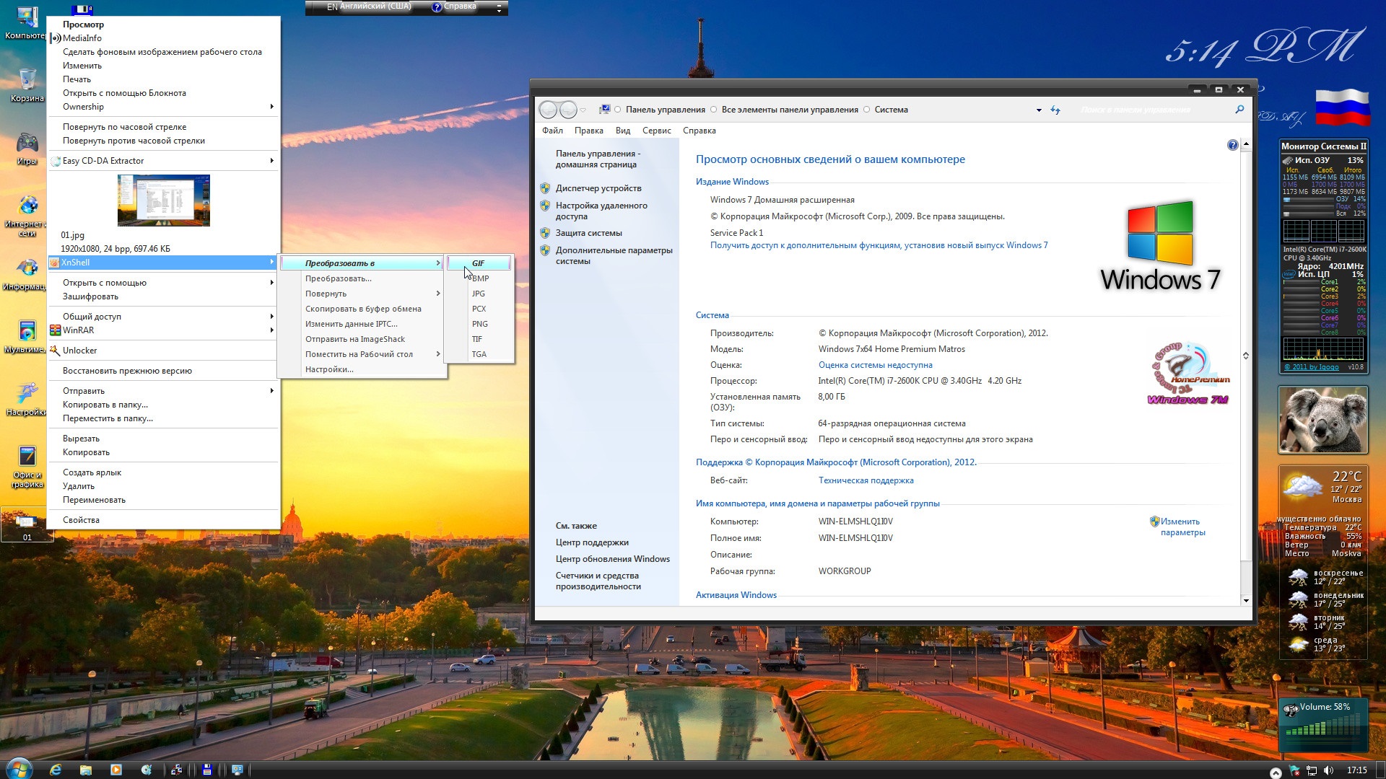Screen dimensions: 1386x779
Task: Open the "Сервис" menu in System window
Action: click(x=656, y=131)
